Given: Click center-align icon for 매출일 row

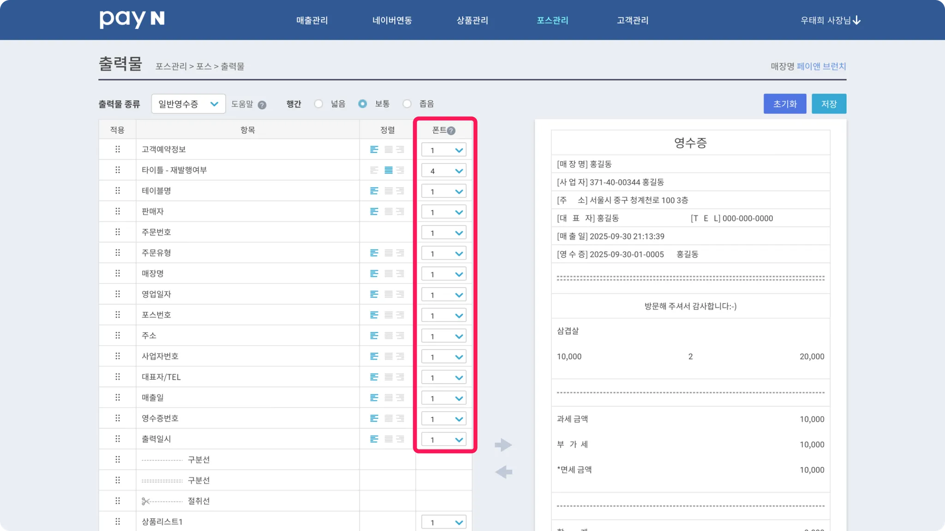Looking at the screenshot, I should 389,397.
